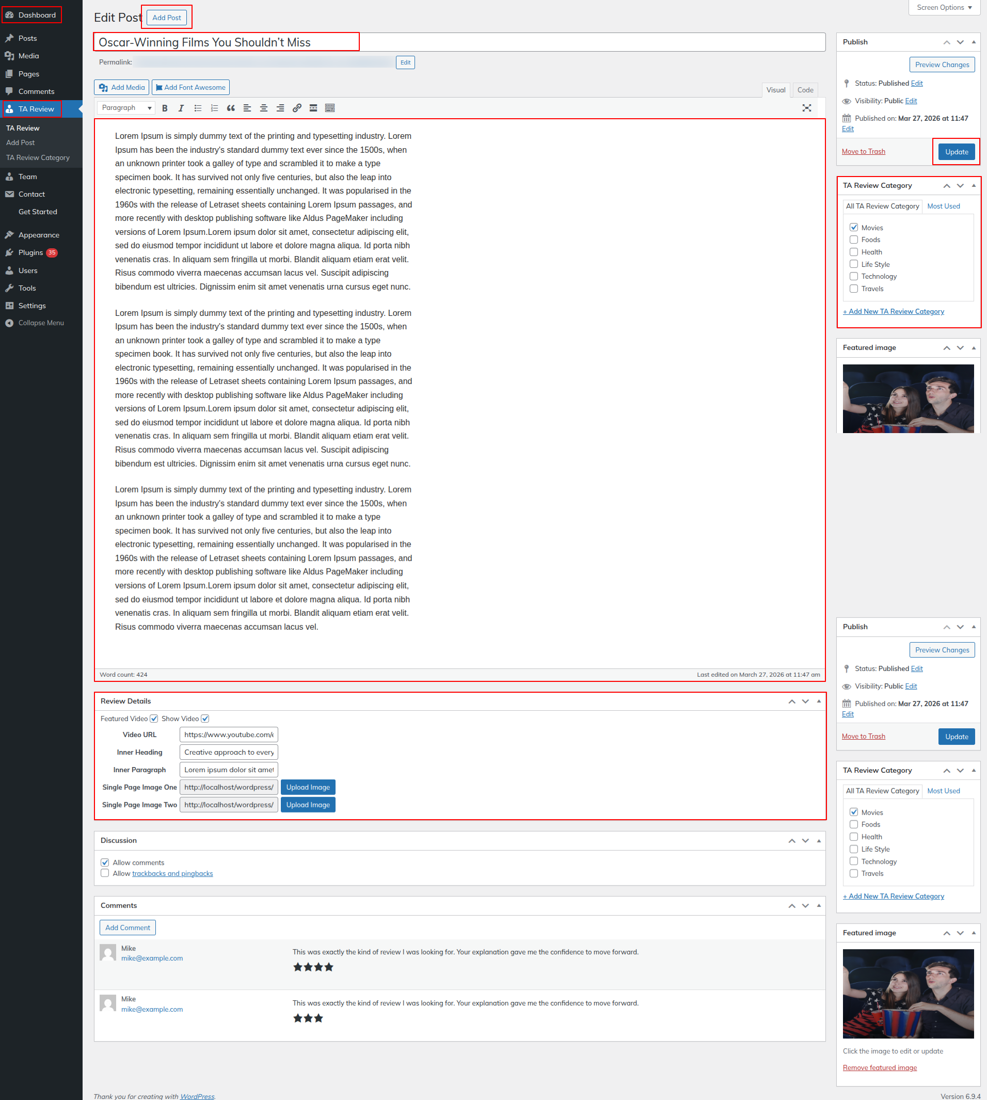987x1100 pixels.
Task: Create a numbered list from the toolbar
Action: (214, 108)
